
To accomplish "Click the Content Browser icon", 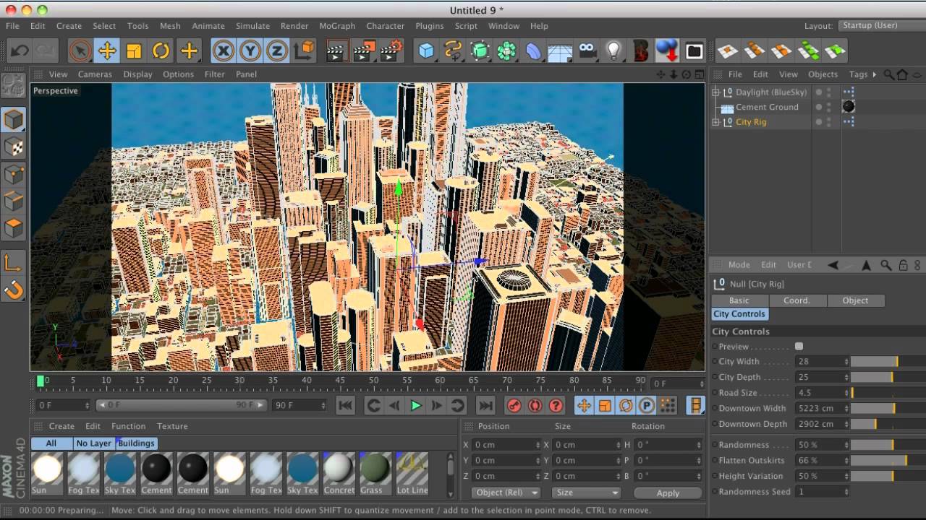I will tap(694, 51).
